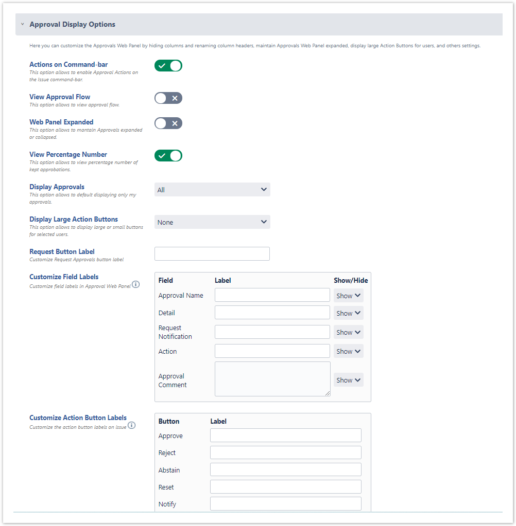Open Show/Hide dropdown for Action field
Screen dimensions: 516x526
coord(349,351)
